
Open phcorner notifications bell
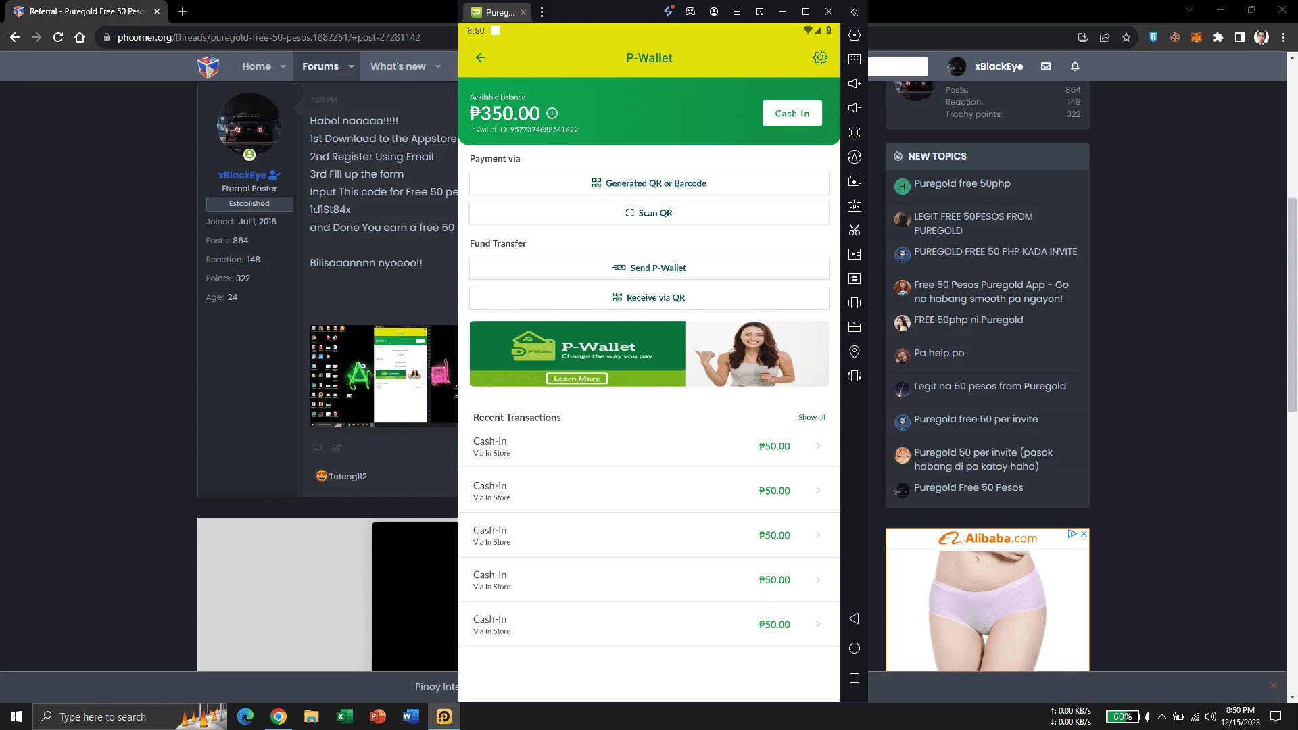[1075, 66]
